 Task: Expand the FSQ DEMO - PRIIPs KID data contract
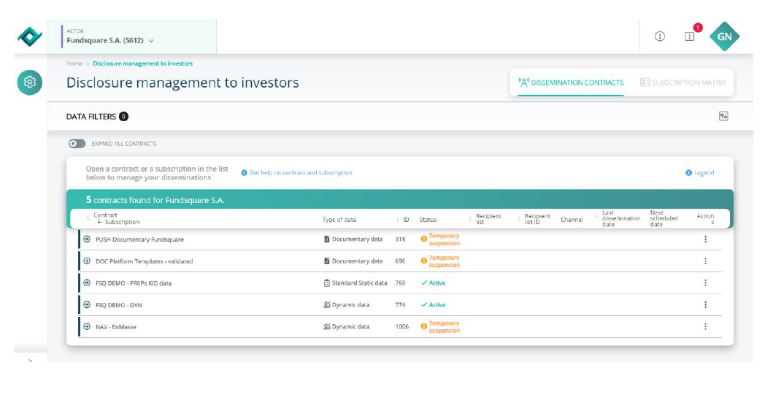coord(87,283)
